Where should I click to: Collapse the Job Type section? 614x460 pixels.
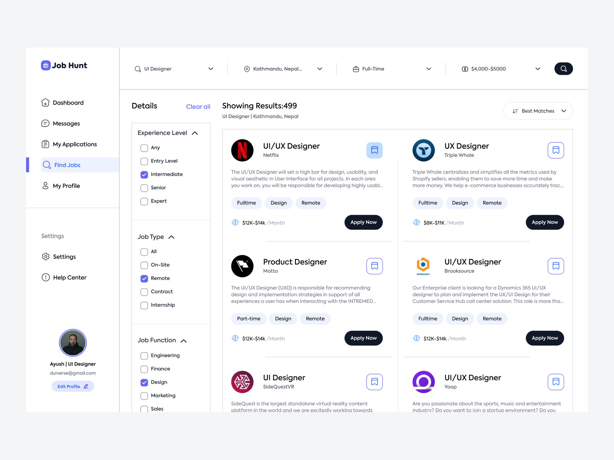pos(172,237)
